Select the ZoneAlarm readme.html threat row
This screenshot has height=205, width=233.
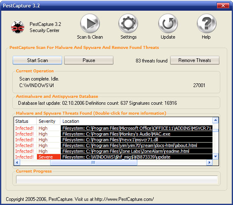[114, 151]
